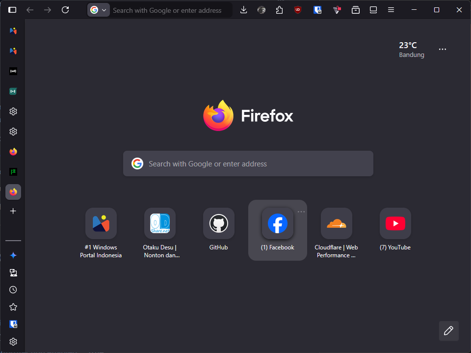
Task: Open AI chatbot sparkle in sidebar
Action: pos(13,255)
